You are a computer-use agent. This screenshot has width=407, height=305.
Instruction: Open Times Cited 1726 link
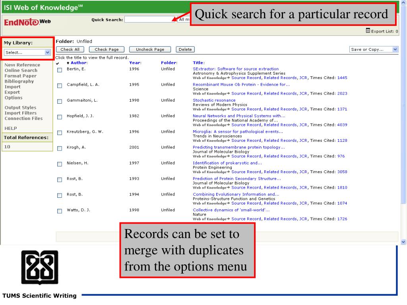[342, 219]
